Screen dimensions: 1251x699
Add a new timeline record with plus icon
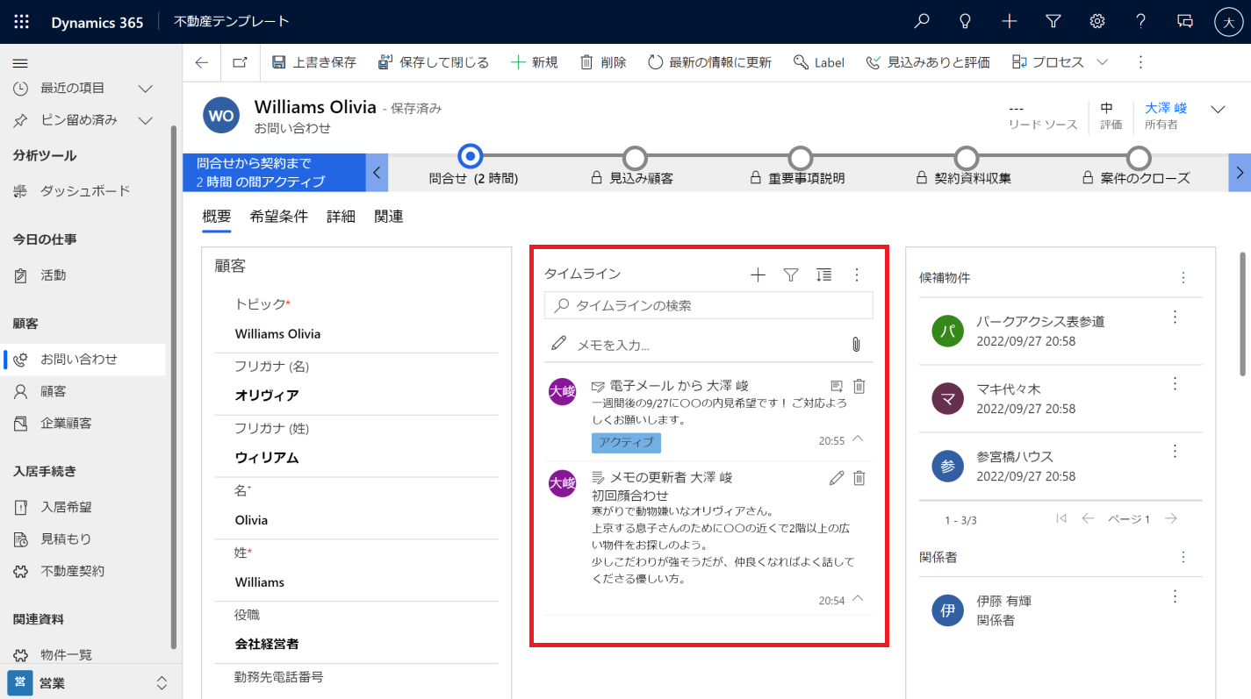(x=758, y=275)
